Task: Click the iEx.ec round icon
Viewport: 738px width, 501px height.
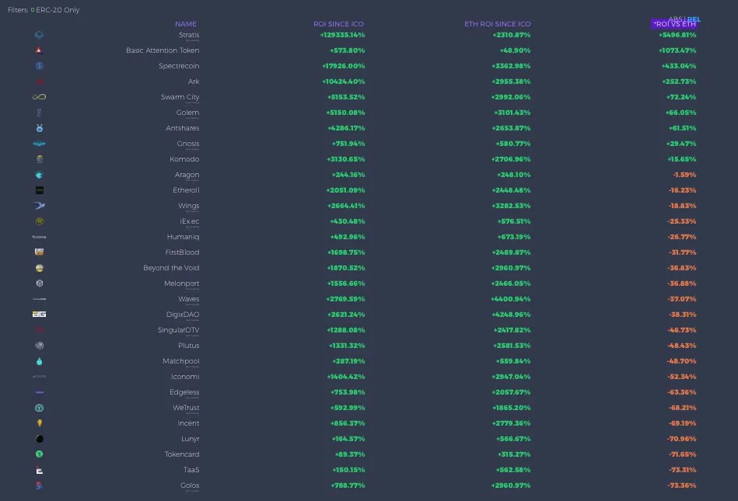Action: (40, 221)
